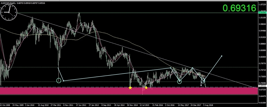This screenshot has width=267, height=107.
Task: Click the 0.91920 price scale label
Action: coord(262,37)
